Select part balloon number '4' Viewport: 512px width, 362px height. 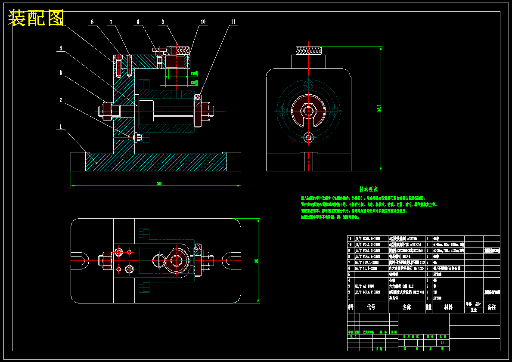tap(61, 48)
